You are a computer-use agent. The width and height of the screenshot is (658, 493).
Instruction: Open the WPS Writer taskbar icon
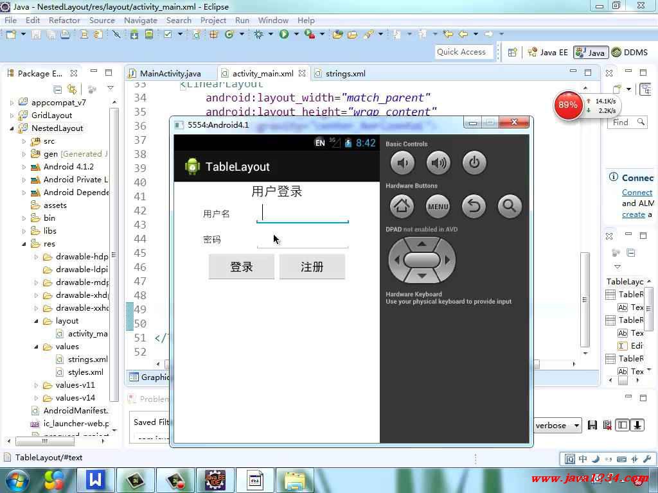point(96,480)
